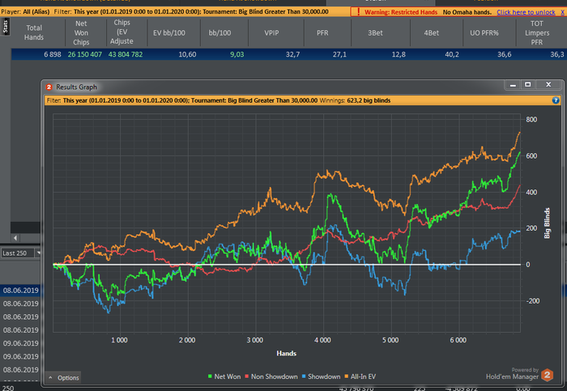
Task: Click the Results Graph window title icon
Action: coord(49,86)
